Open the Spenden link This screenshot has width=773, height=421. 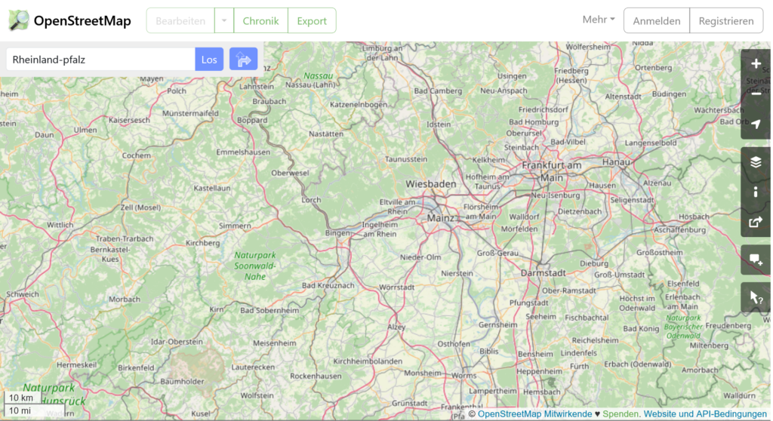coord(621,414)
